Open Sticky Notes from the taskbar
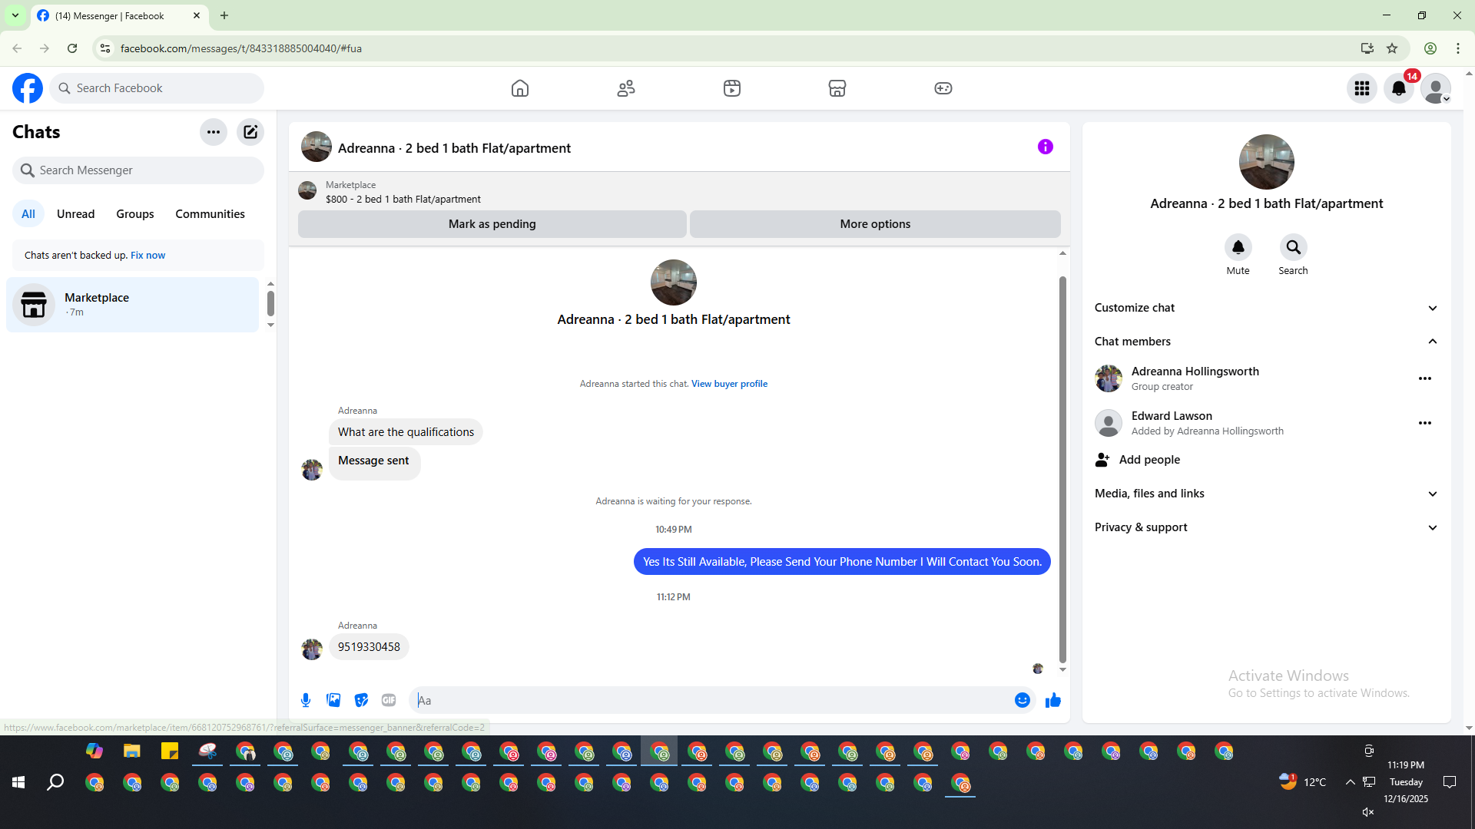This screenshot has width=1475, height=829. (170, 751)
